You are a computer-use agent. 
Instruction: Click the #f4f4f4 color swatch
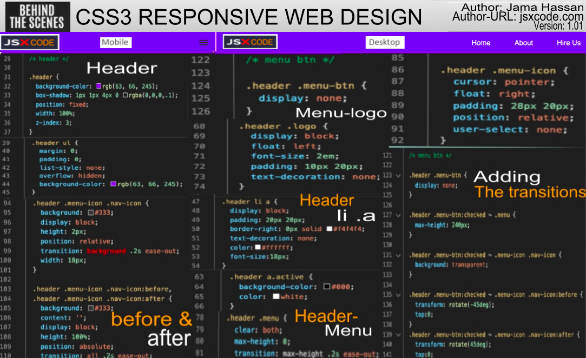pos(329,229)
